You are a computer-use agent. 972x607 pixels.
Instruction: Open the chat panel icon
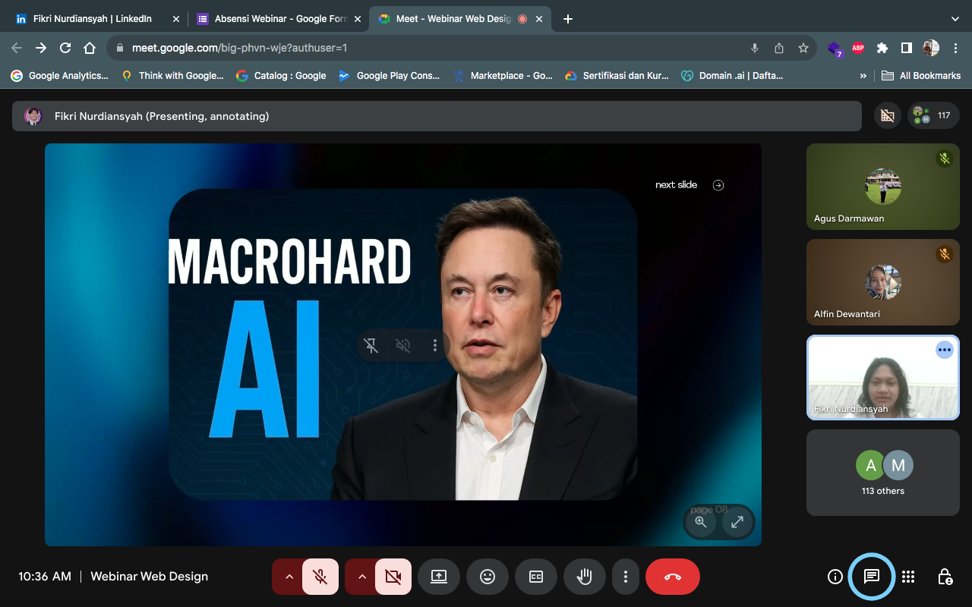coord(871,577)
